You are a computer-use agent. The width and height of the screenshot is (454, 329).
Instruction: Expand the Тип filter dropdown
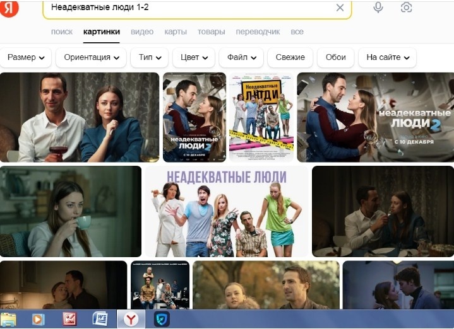pyautogui.click(x=150, y=57)
